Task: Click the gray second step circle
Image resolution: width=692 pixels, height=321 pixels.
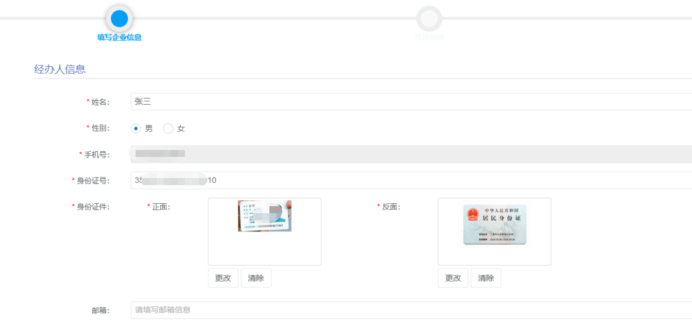Action: pyautogui.click(x=429, y=19)
